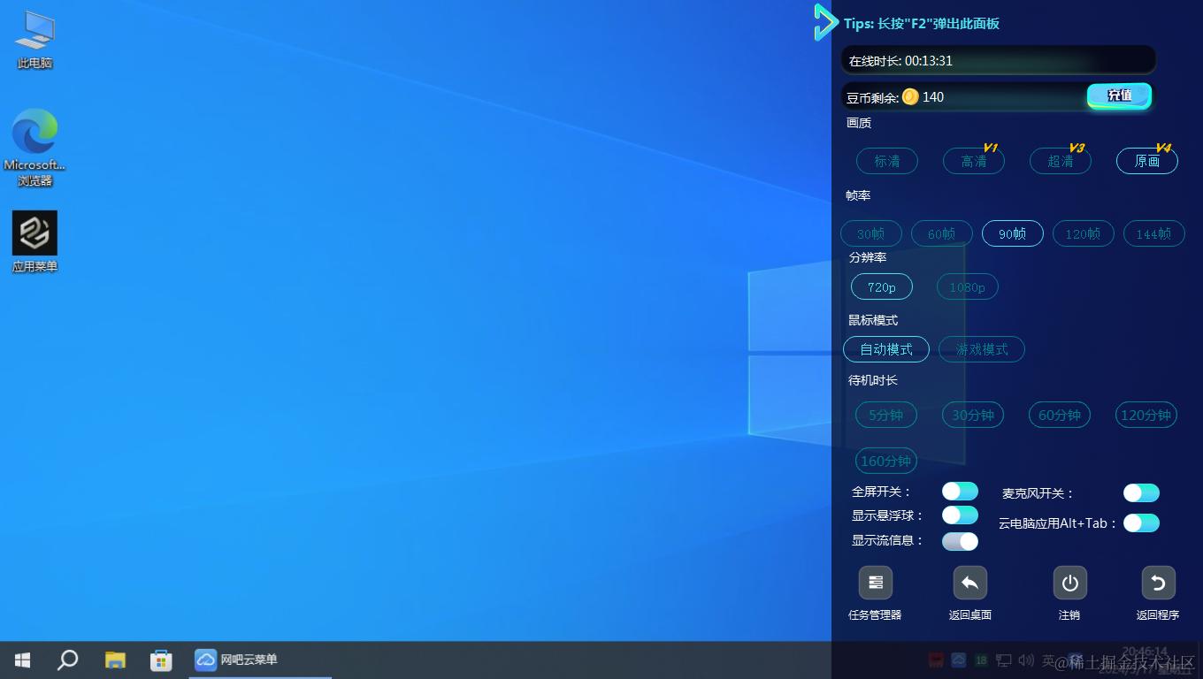This screenshot has height=679, width=1203.
Task: Click the 在线时长 online time display
Action: click(998, 59)
